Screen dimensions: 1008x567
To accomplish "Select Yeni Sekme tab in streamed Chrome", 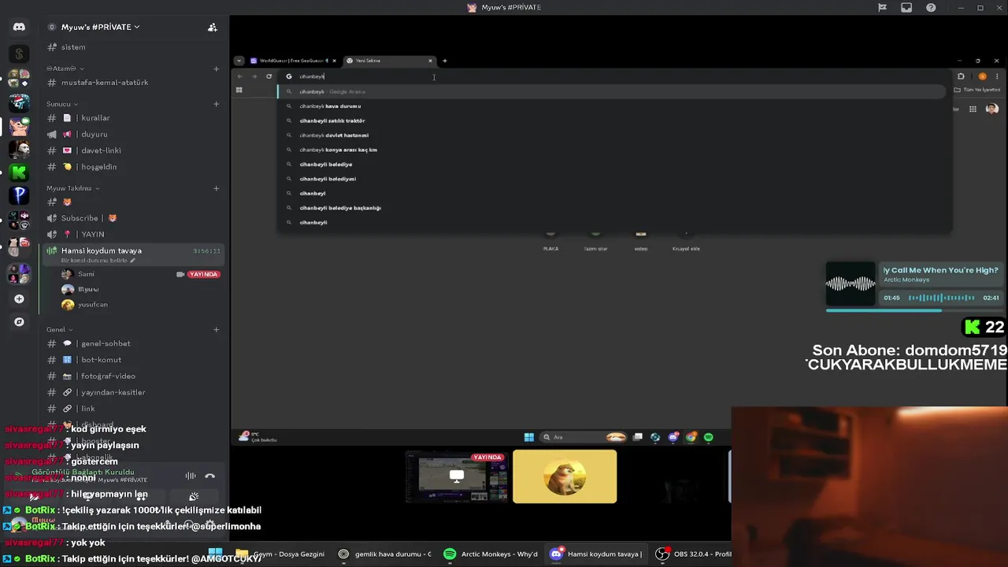I will coord(386,61).
